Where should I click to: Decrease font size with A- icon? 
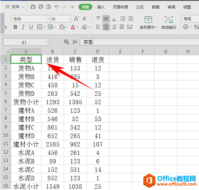[85, 19]
